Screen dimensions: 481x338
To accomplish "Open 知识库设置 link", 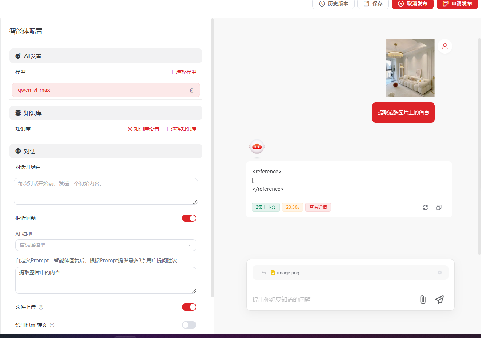I will click(x=144, y=129).
